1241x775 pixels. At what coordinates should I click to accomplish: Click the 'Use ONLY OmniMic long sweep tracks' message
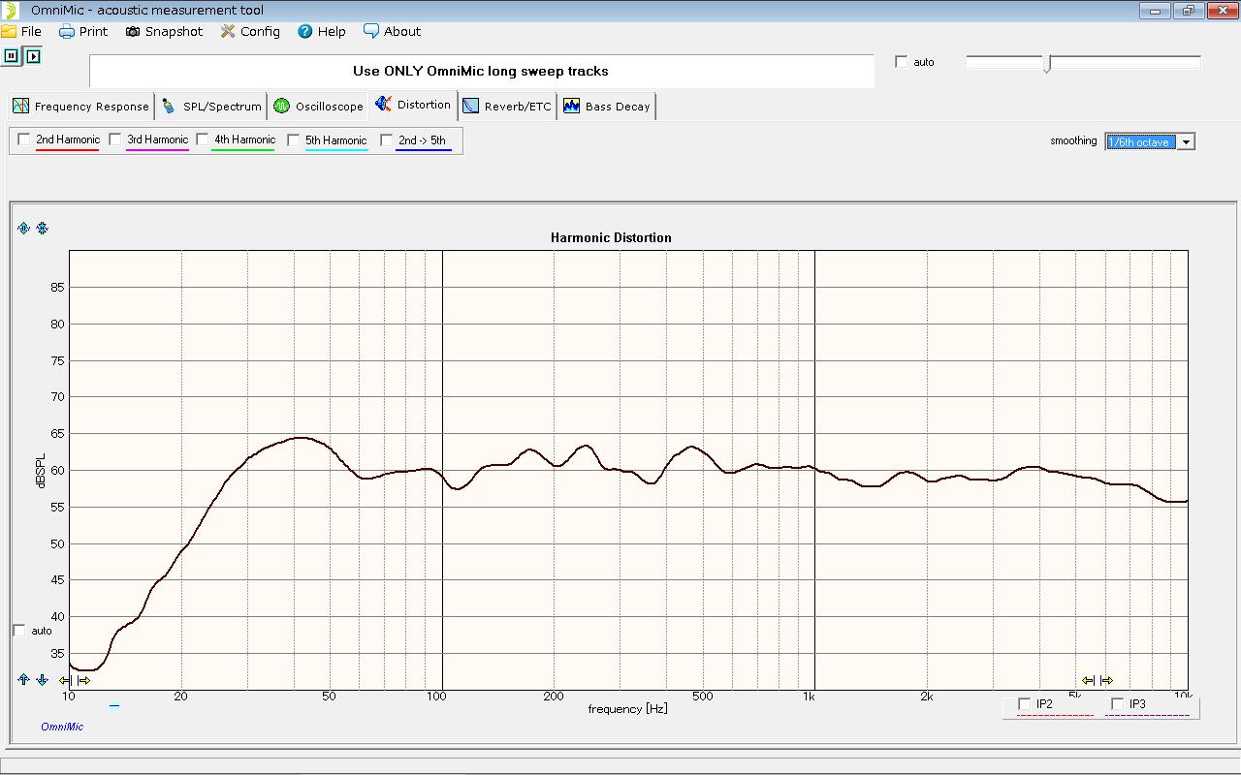[x=481, y=71]
